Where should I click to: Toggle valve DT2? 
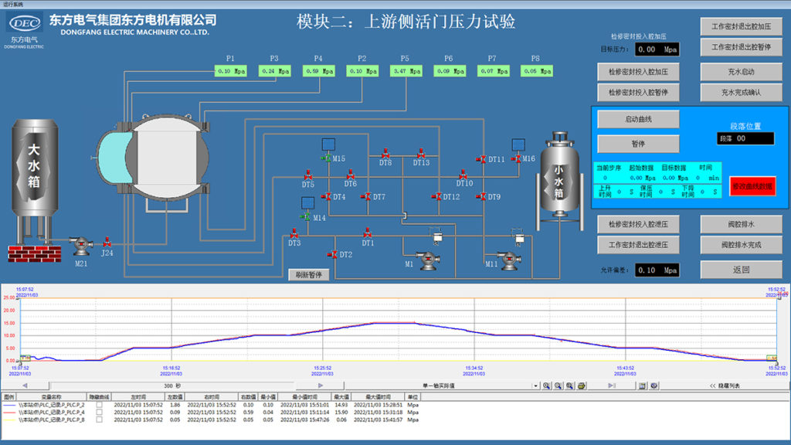tap(332, 255)
